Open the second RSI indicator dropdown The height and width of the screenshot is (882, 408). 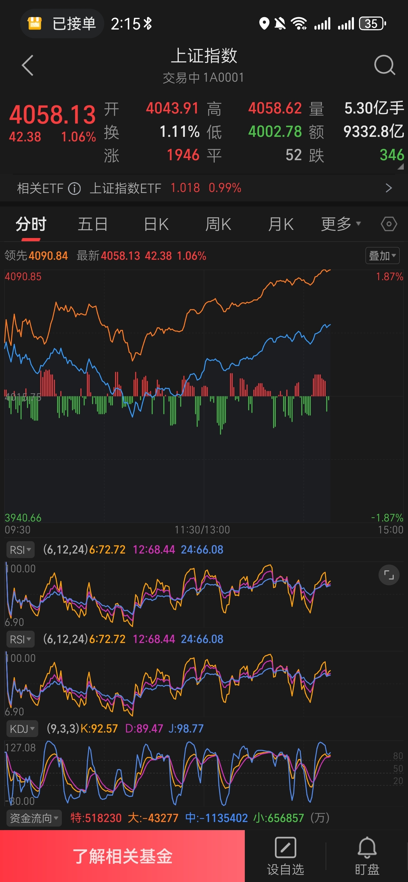coord(20,639)
